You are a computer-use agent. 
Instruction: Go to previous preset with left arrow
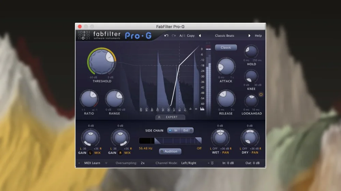200,36
